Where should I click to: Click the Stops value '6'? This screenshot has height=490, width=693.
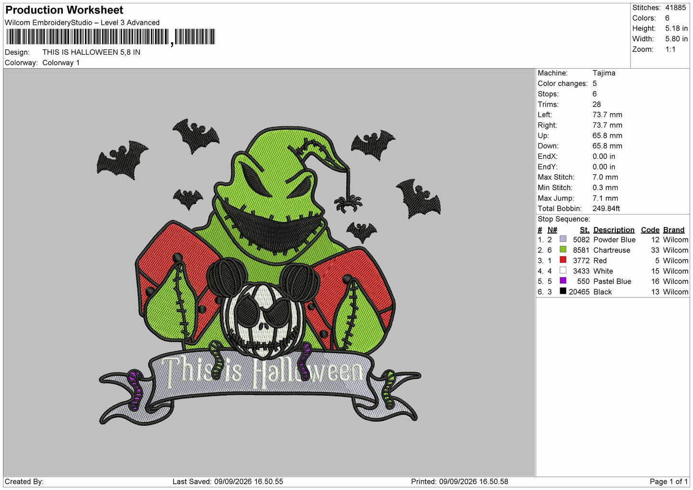(x=595, y=94)
